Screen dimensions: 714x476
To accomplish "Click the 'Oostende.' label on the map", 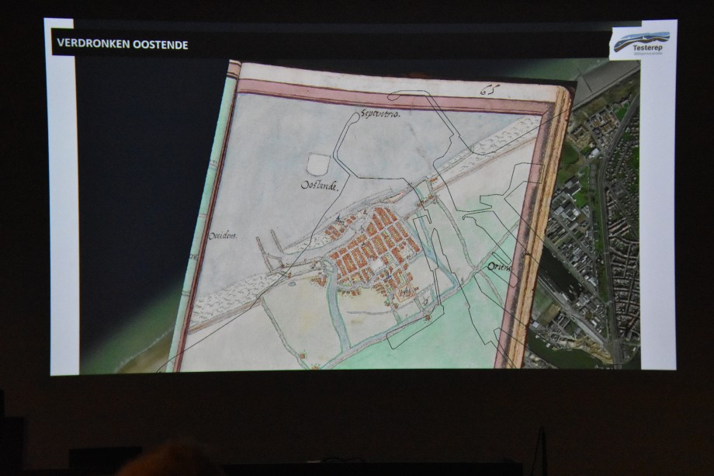I will [x=320, y=186].
